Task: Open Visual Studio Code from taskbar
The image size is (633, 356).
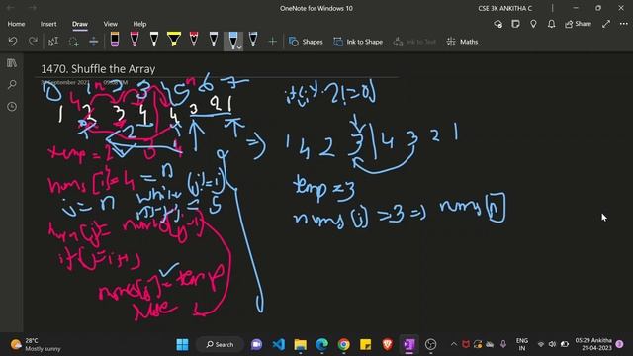Action: click(278, 344)
